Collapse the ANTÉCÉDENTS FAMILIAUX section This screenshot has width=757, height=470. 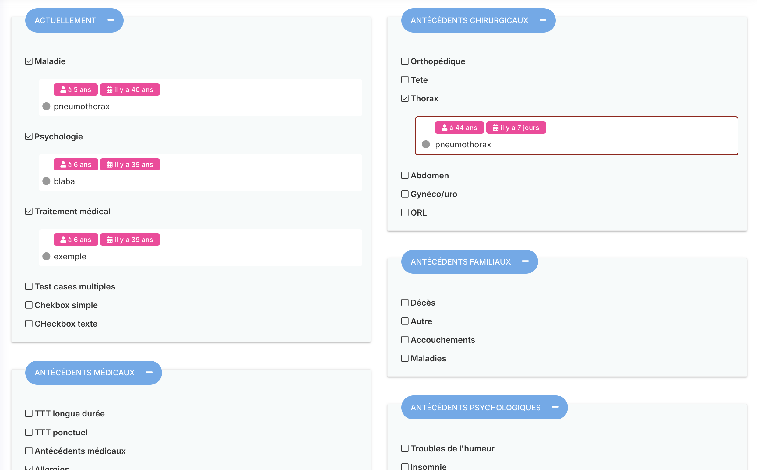tap(525, 261)
